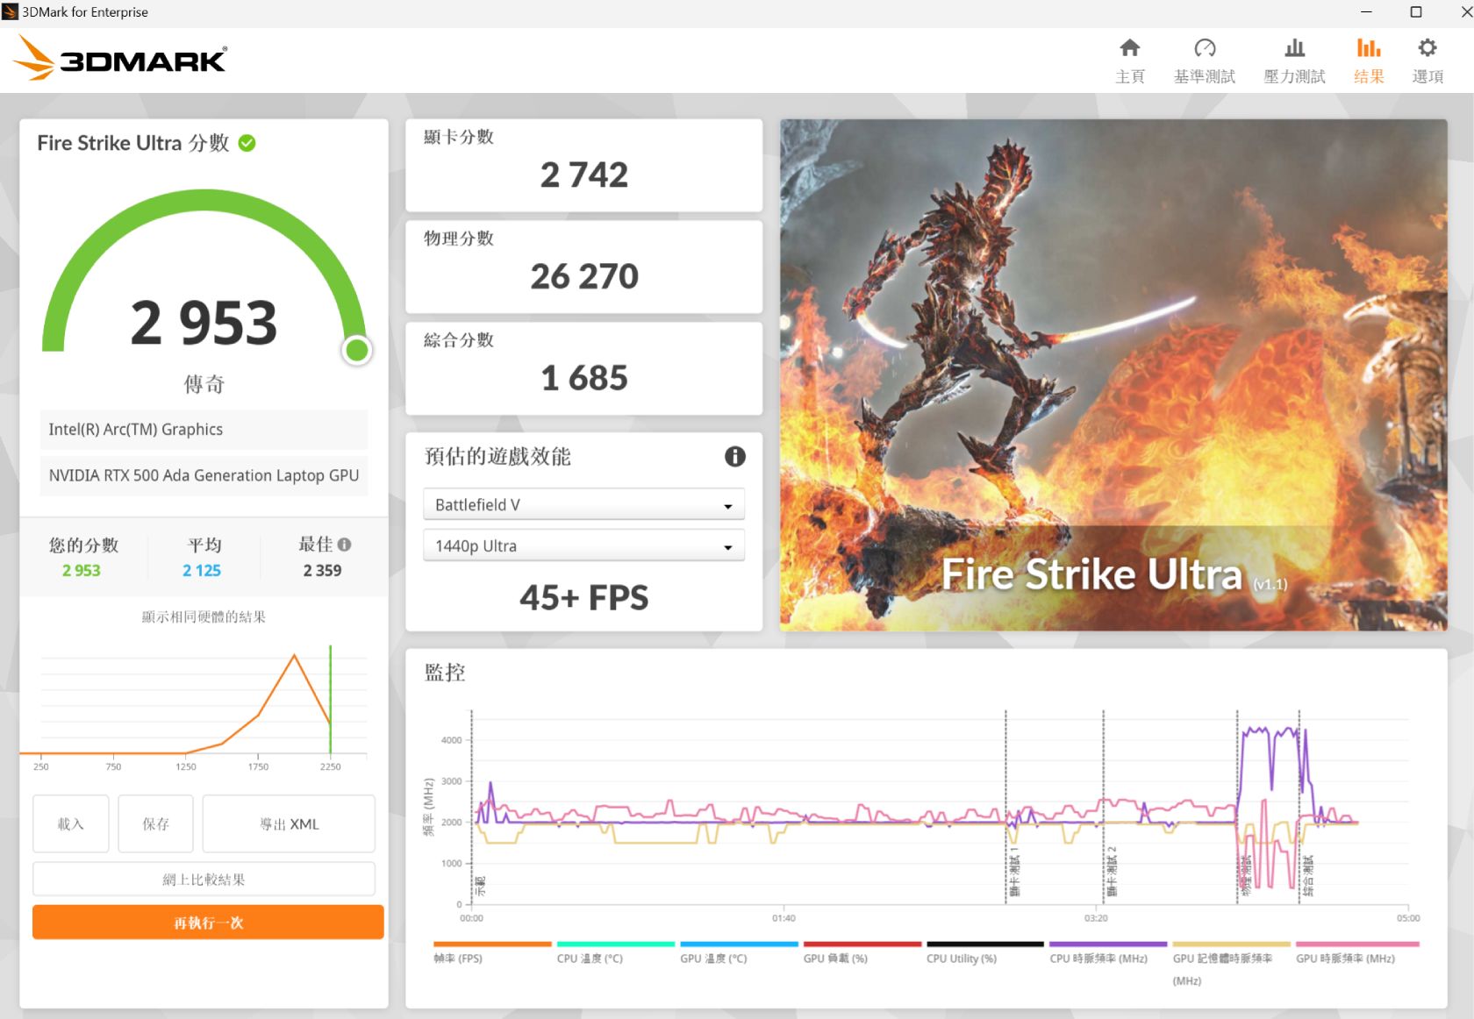The height and width of the screenshot is (1019, 1474).
Task: Click the 01:40 time label on graph
Action: [x=784, y=918]
